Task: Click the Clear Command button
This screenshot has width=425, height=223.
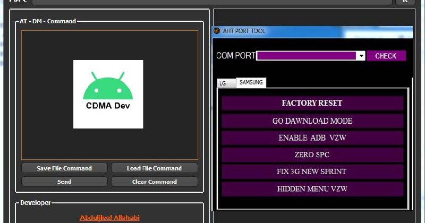Action: tap(155, 182)
